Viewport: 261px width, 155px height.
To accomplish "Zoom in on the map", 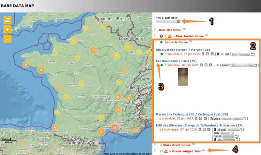I will click(x=8, y=30).
